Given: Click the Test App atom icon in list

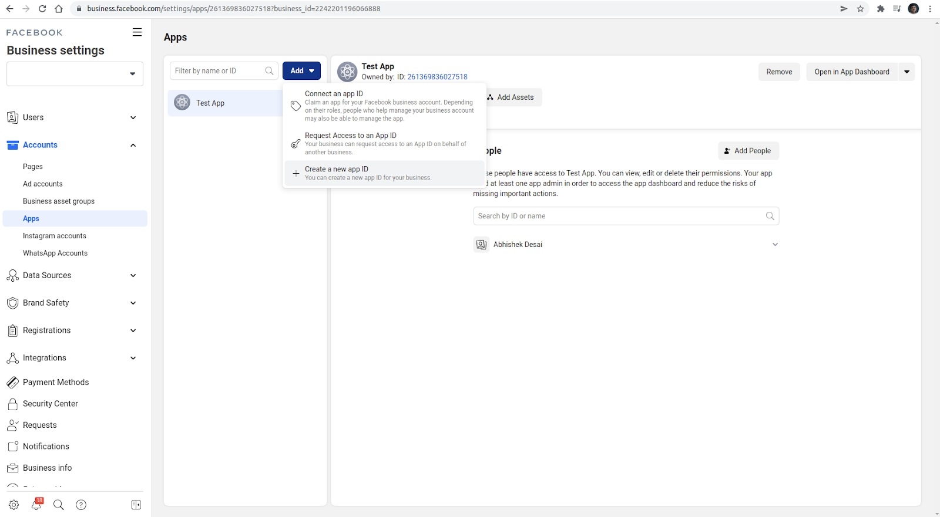Looking at the screenshot, I should pos(182,103).
